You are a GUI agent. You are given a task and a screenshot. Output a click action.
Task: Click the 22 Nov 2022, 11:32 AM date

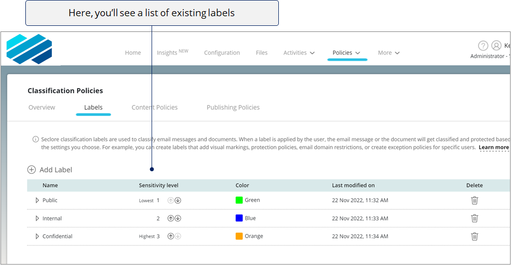click(360, 201)
